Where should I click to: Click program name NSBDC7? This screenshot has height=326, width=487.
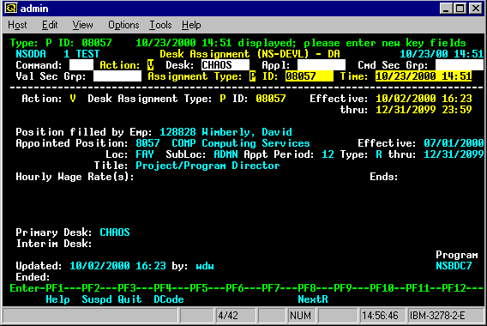pyautogui.click(x=454, y=266)
